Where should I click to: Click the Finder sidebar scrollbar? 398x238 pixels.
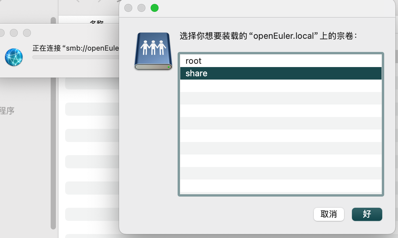[53, 123]
